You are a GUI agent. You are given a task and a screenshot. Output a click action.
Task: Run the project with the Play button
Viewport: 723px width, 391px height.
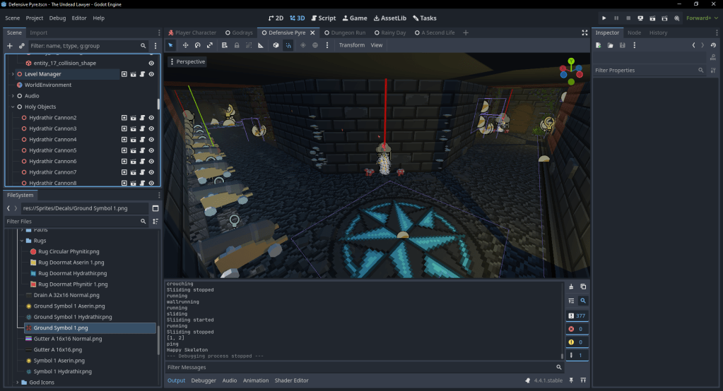[x=604, y=18]
